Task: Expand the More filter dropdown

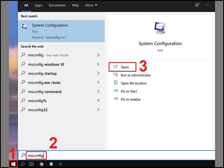Action: tap(91, 5)
